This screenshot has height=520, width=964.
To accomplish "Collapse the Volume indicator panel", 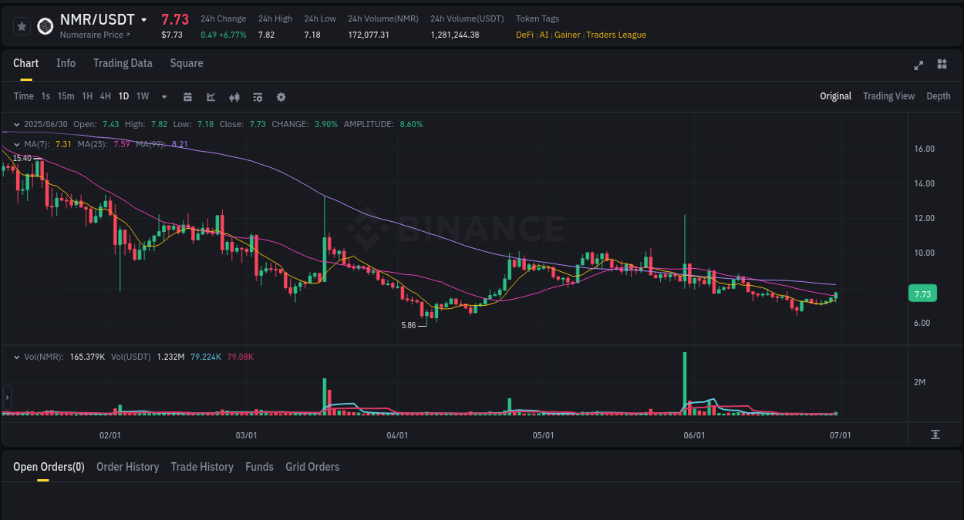I will pyautogui.click(x=17, y=357).
